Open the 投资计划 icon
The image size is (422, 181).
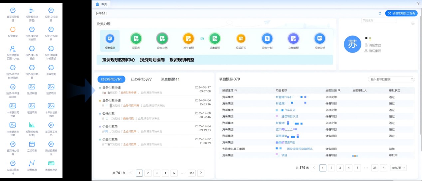pos(267,39)
